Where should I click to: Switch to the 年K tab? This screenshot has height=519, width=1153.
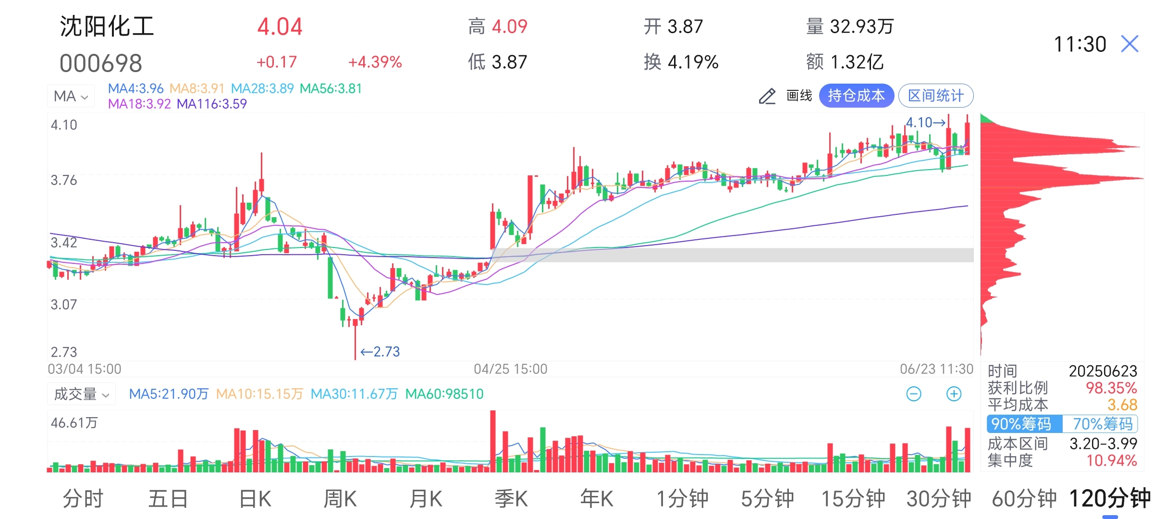coord(597,499)
